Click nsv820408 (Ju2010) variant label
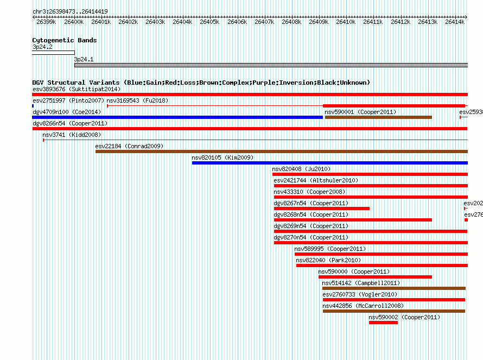The width and height of the screenshot is (483, 360). point(301,169)
